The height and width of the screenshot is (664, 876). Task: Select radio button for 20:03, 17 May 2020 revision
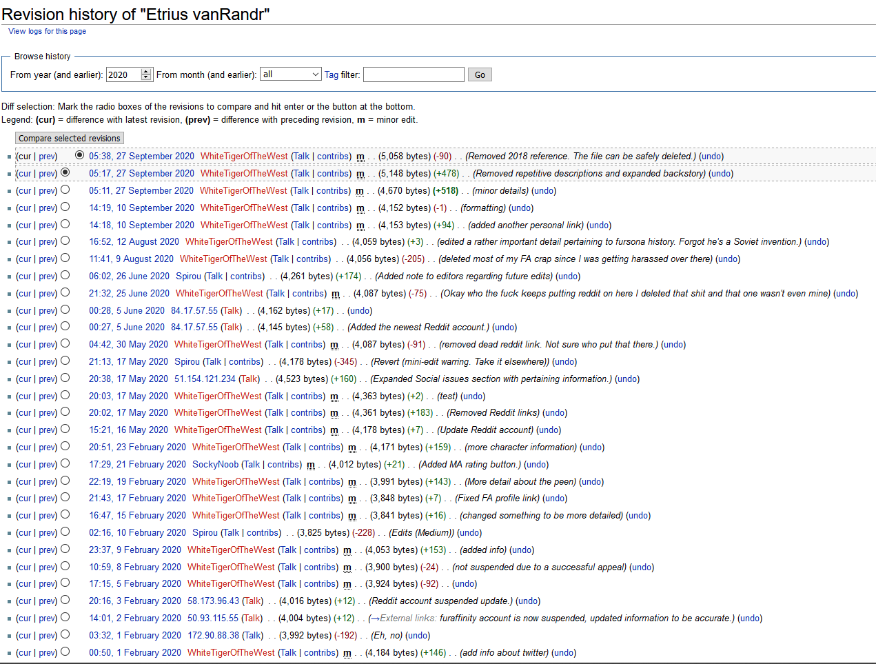(65, 395)
